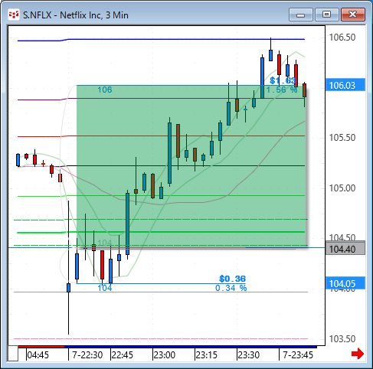Click the $1.63 profit target label
This screenshot has width=373, height=369.
[x=283, y=80]
